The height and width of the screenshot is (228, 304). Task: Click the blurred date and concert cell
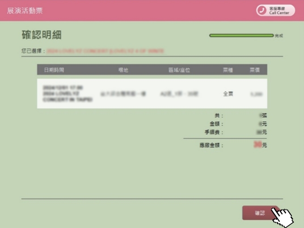[x=67, y=94]
